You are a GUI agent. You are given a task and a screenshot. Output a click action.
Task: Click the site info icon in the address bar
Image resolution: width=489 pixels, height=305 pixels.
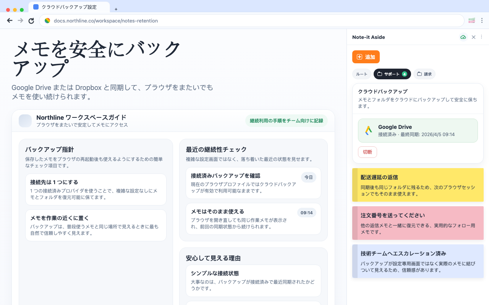(47, 21)
